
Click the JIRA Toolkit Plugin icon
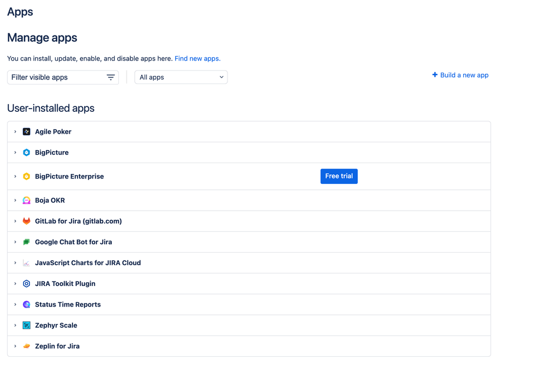26,284
